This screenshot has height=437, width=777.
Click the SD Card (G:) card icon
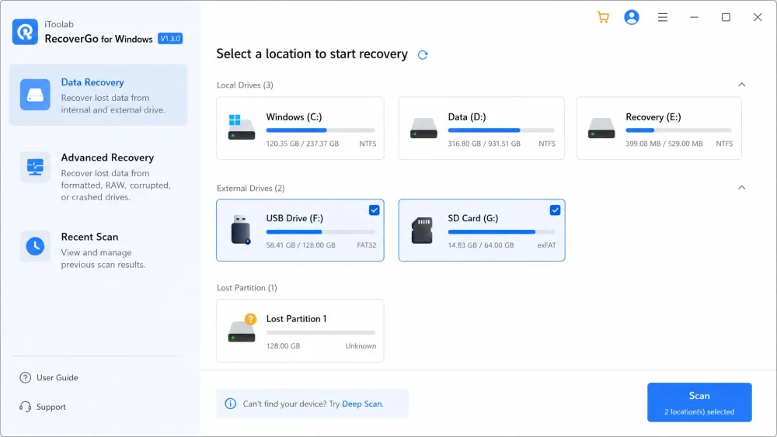[422, 231]
